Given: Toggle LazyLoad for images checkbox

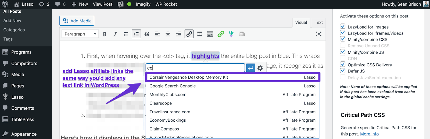Looking at the screenshot, I should pos(343,26).
